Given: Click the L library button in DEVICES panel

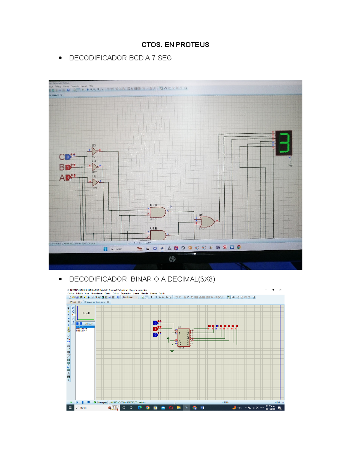Looking at the screenshot, I should pos(81,324).
